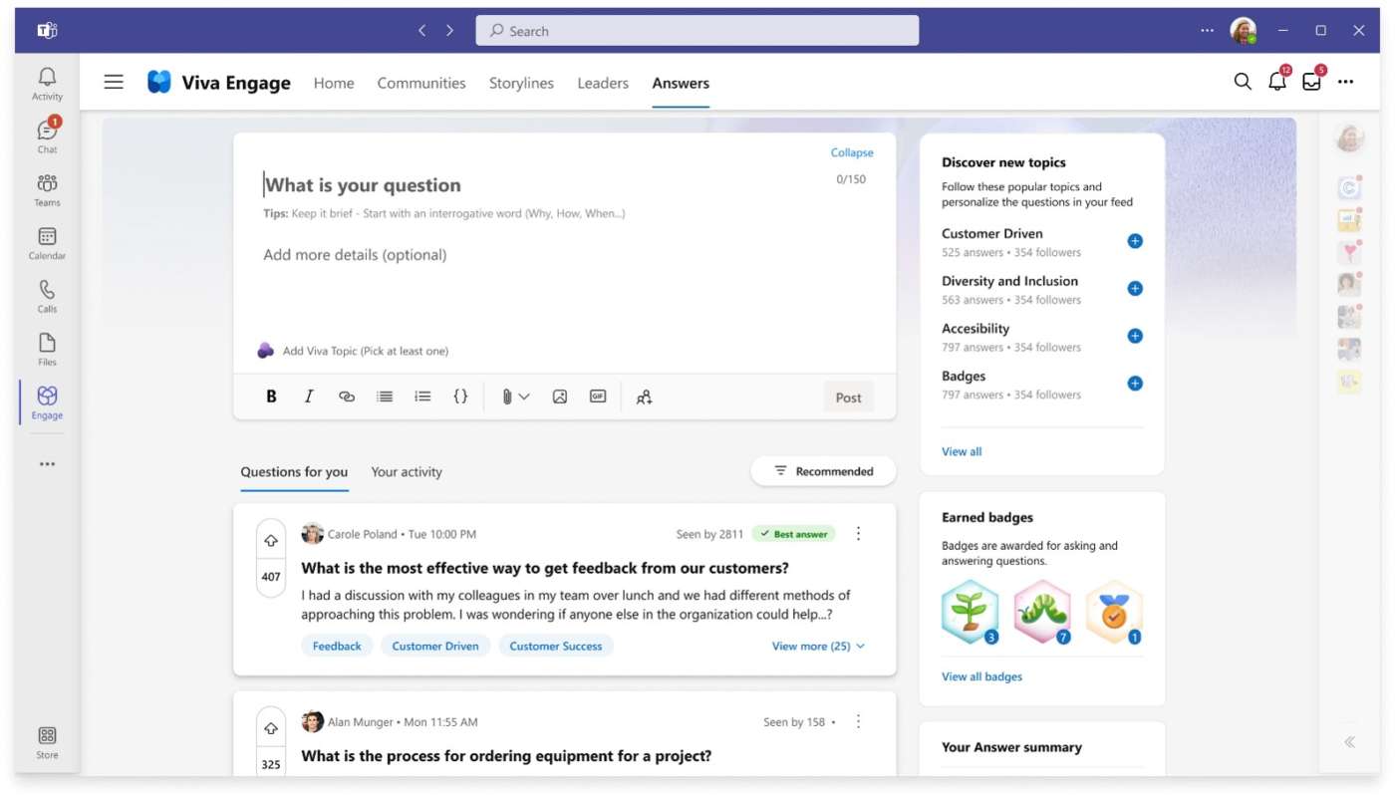Toggle bold formatting in the question composer
Image resolution: width=1395 pixels, height=799 pixels.
tap(271, 396)
